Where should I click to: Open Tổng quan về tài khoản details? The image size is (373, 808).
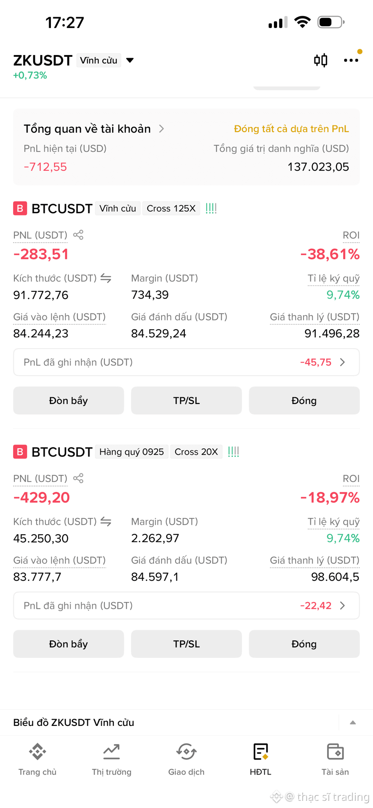[94, 129]
